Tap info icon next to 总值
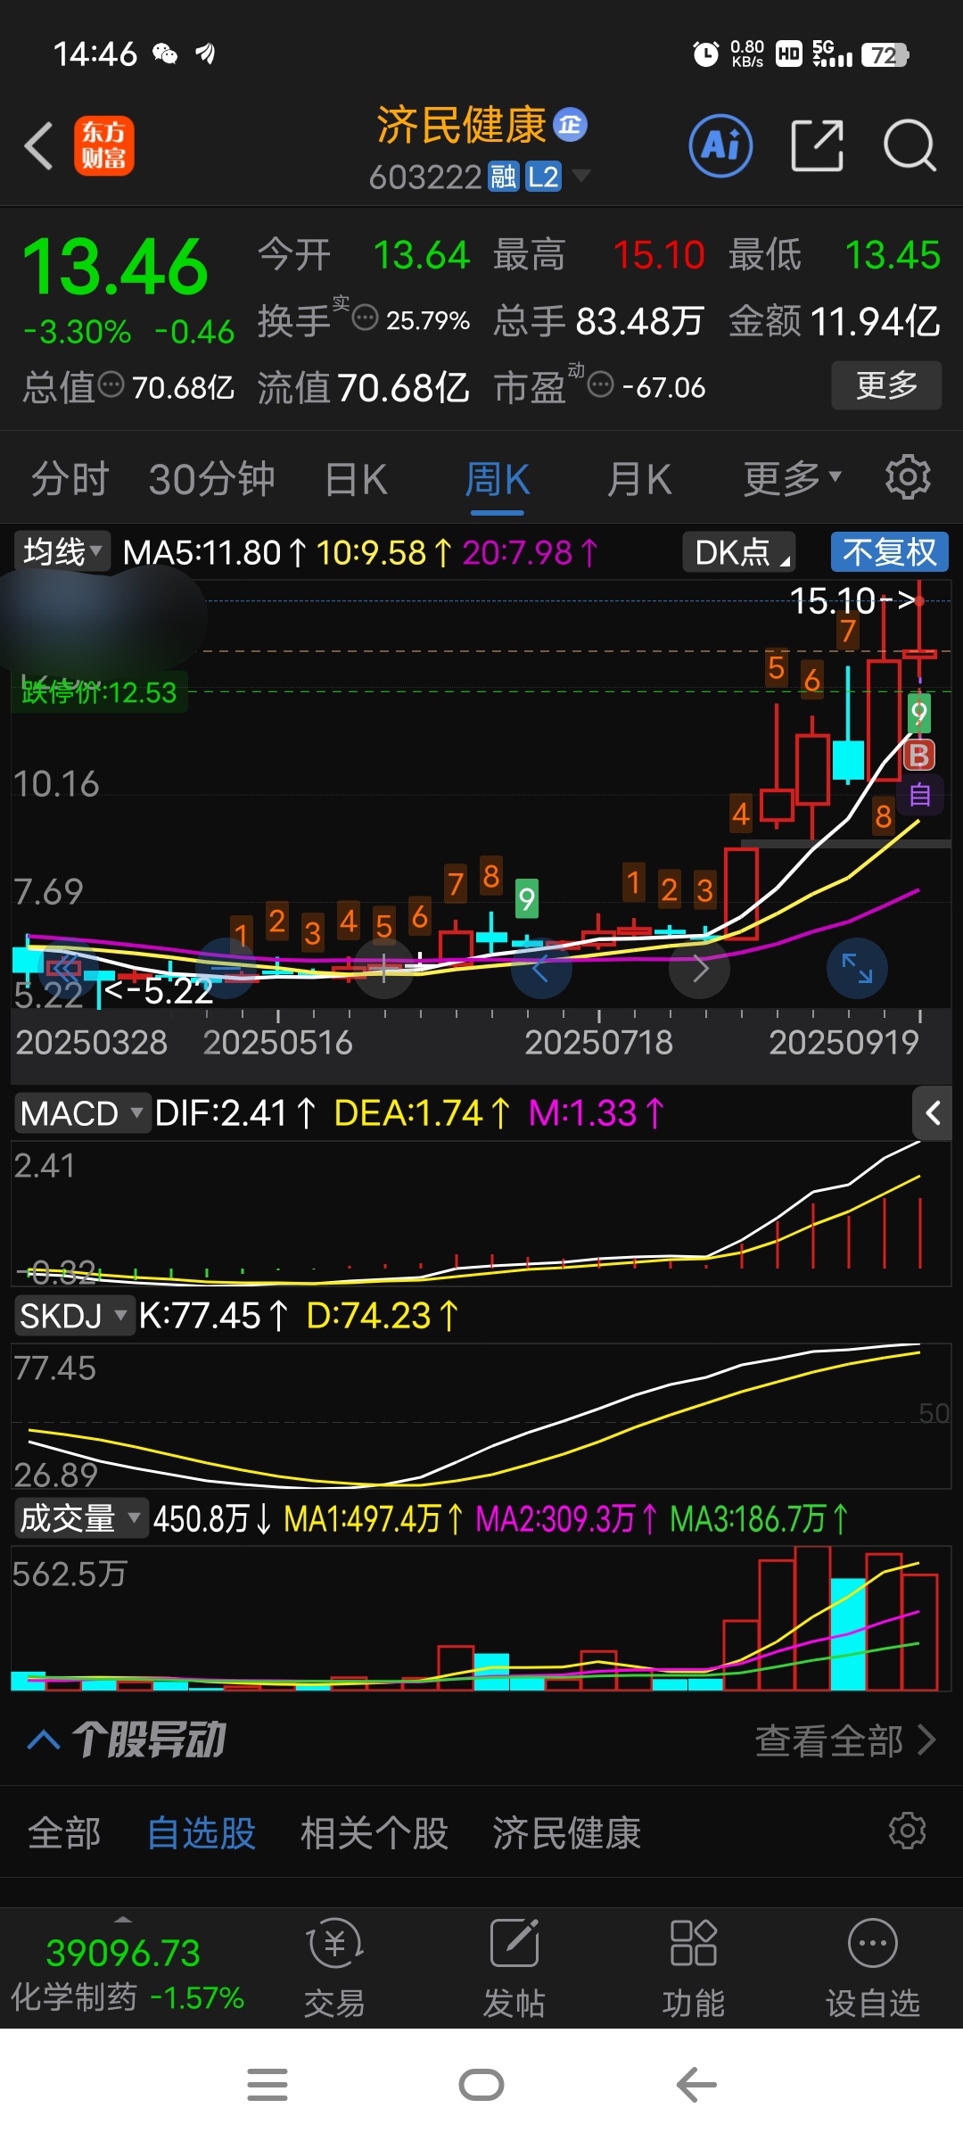The width and height of the screenshot is (963, 2141). click(x=111, y=385)
